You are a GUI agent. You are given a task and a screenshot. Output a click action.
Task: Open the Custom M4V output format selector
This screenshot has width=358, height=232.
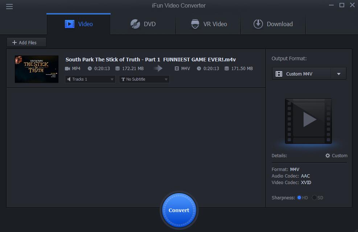[x=309, y=74]
